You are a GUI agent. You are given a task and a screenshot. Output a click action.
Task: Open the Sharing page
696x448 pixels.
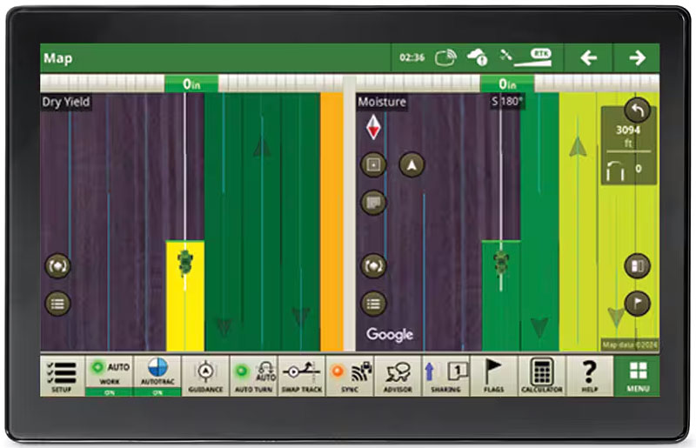tap(445, 375)
